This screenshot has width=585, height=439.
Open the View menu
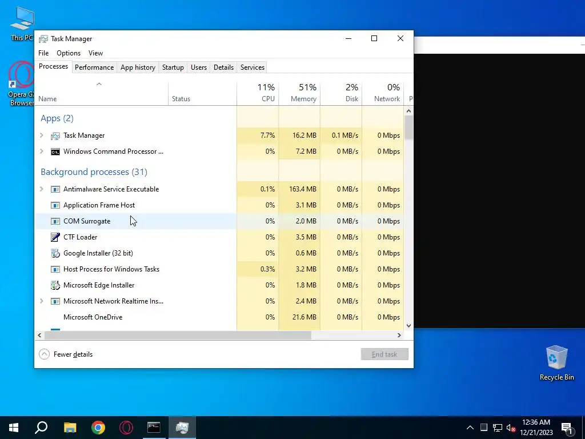coord(95,53)
